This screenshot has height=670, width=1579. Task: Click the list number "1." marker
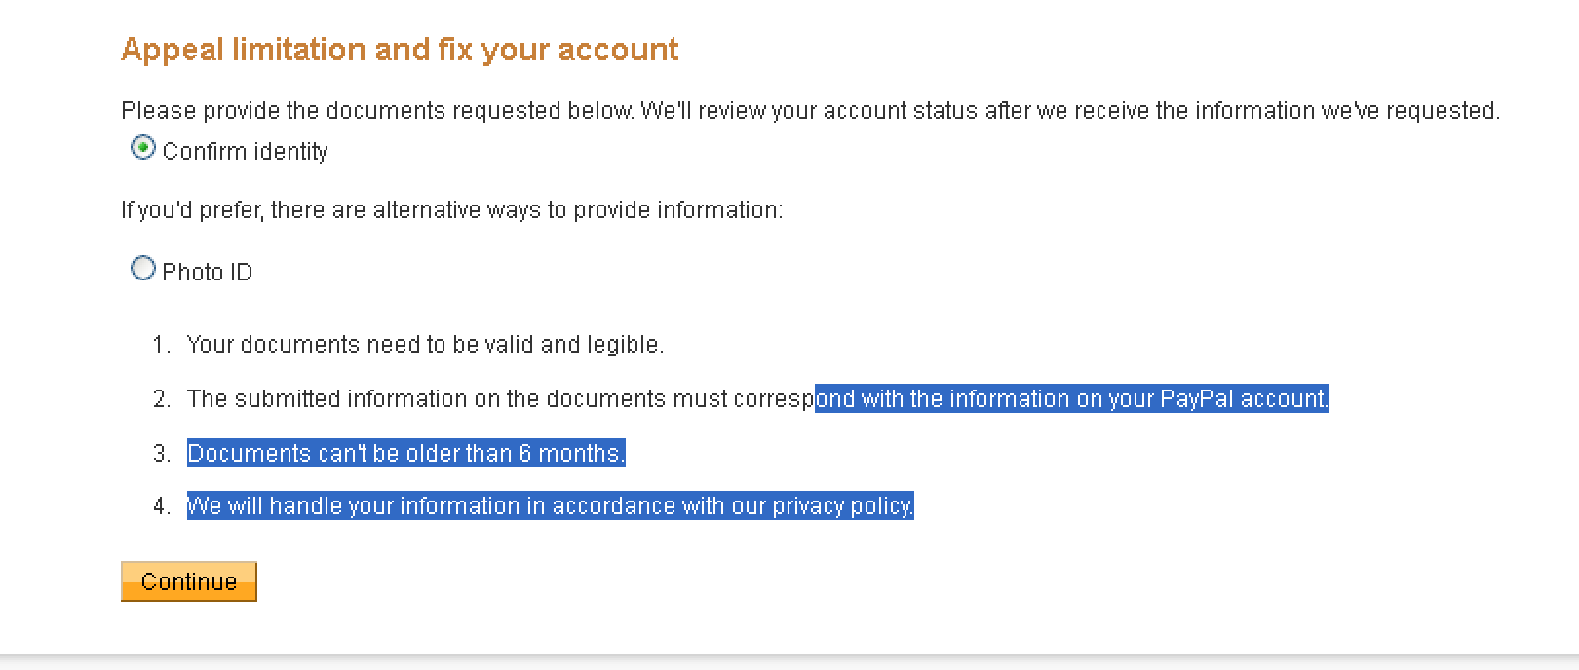[162, 345]
